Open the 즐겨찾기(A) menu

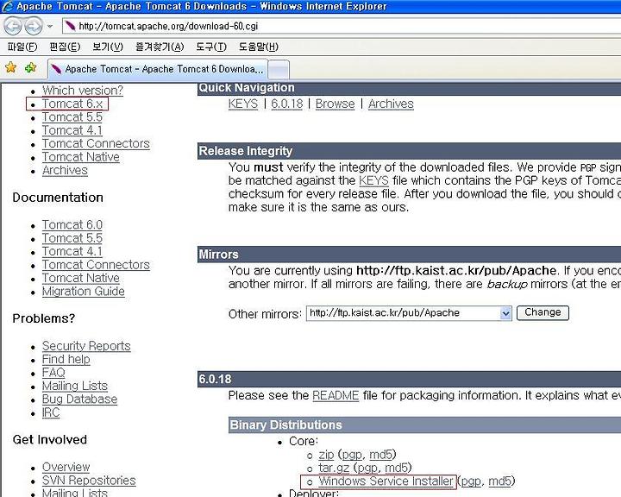(160, 47)
